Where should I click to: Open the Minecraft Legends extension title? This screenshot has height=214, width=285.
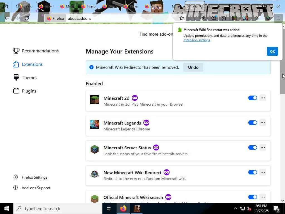122,123
